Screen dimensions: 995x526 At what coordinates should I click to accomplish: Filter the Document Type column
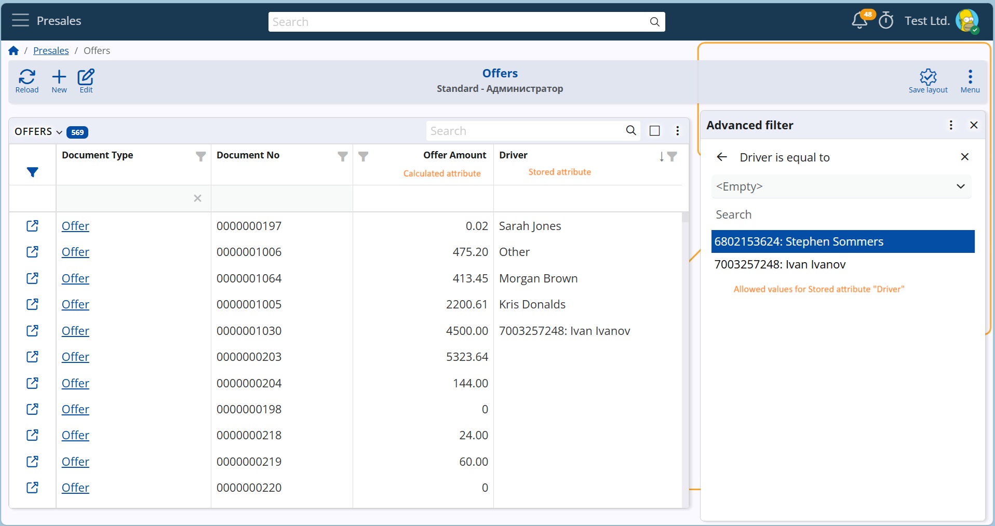pos(201,156)
